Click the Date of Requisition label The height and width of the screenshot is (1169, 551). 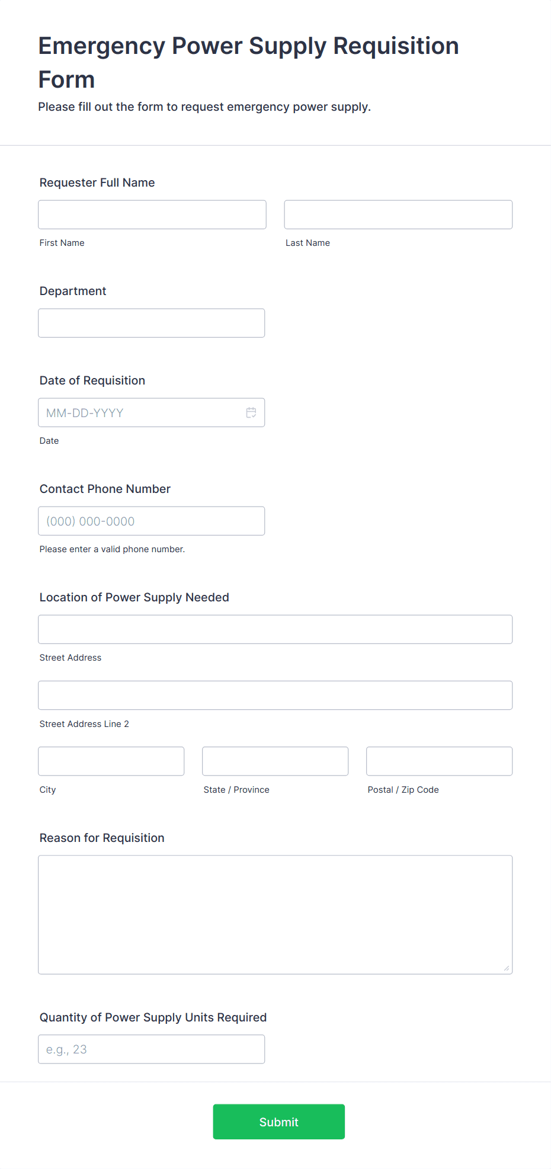tap(92, 380)
